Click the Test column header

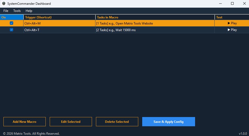[x=232, y=17]
